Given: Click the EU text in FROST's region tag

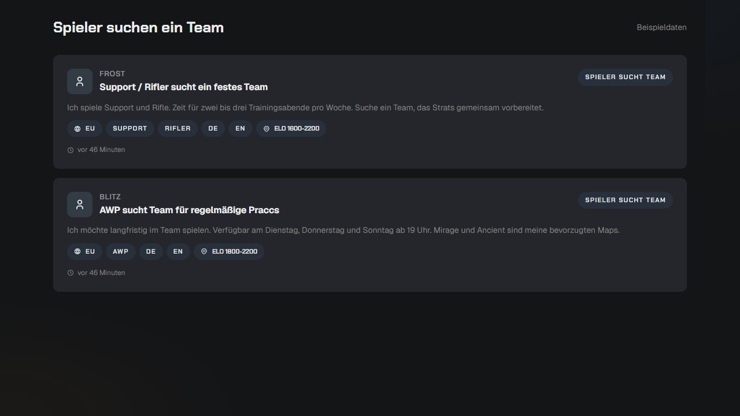Looking at the screenshot, I should point(90,128).
